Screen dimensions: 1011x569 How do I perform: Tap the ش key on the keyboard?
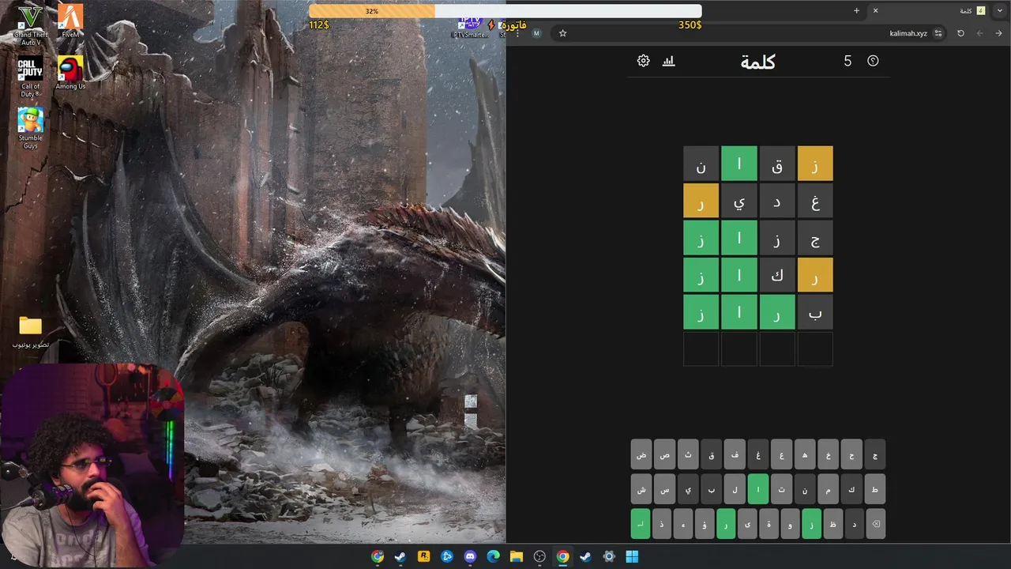click(x=641, y=489)
